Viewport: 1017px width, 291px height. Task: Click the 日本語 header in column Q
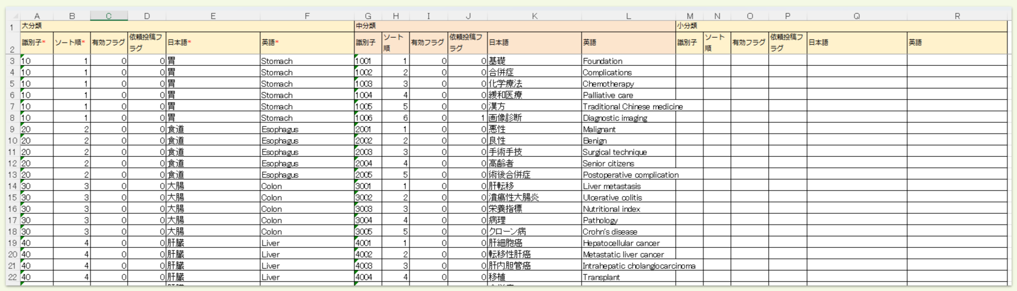pos(857,43)
